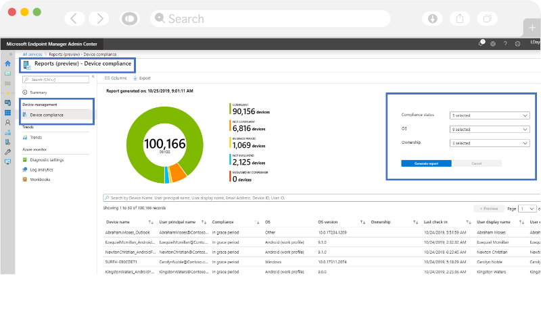This screenshot has width=541, height=324.
Task: Click the Generate report button
Action: click(x=426, y=163)
